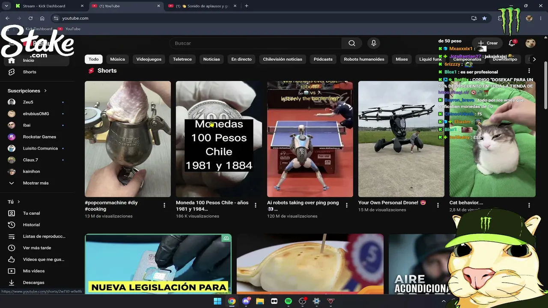548x308 pixels.
Task: Click the Crear button
Action: click(x=488, y=43)
